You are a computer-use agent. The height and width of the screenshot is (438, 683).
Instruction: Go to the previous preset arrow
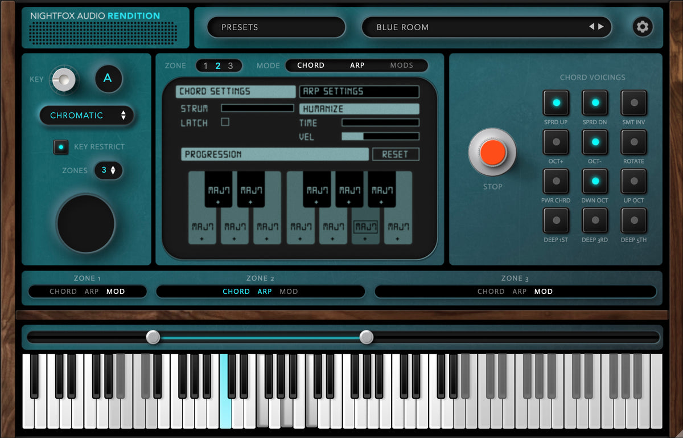591,27
